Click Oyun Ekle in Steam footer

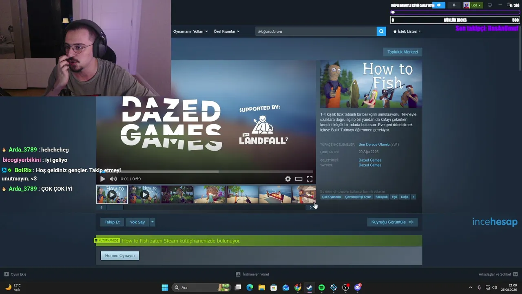click(15, 274)
